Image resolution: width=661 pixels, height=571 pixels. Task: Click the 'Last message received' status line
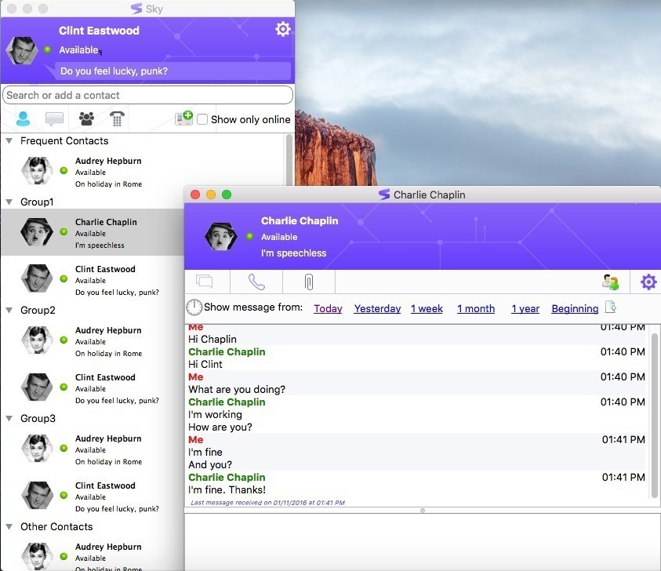tap(267, 503)
